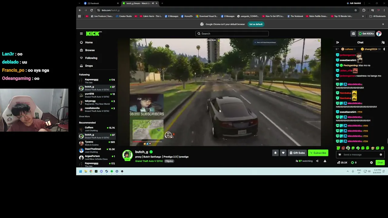
Task: Open rossitabonita channel in Following list
Action: (97, 109)
